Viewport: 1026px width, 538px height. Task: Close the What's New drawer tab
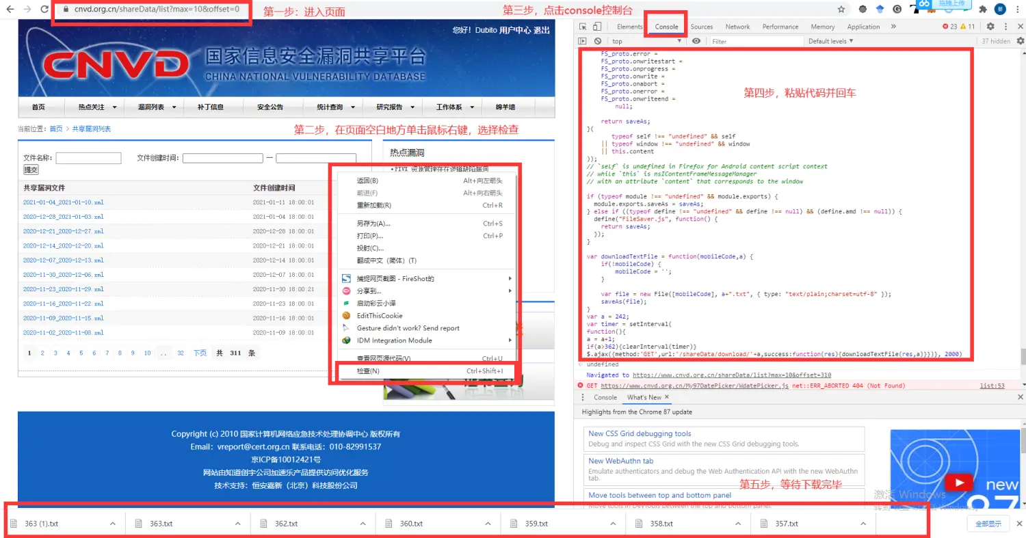click(x=666, y=397)
